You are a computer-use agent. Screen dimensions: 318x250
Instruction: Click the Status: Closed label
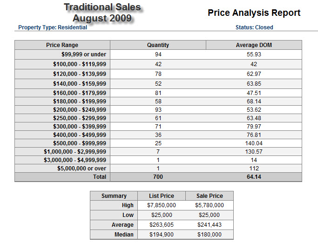click(x=254, y=27)
